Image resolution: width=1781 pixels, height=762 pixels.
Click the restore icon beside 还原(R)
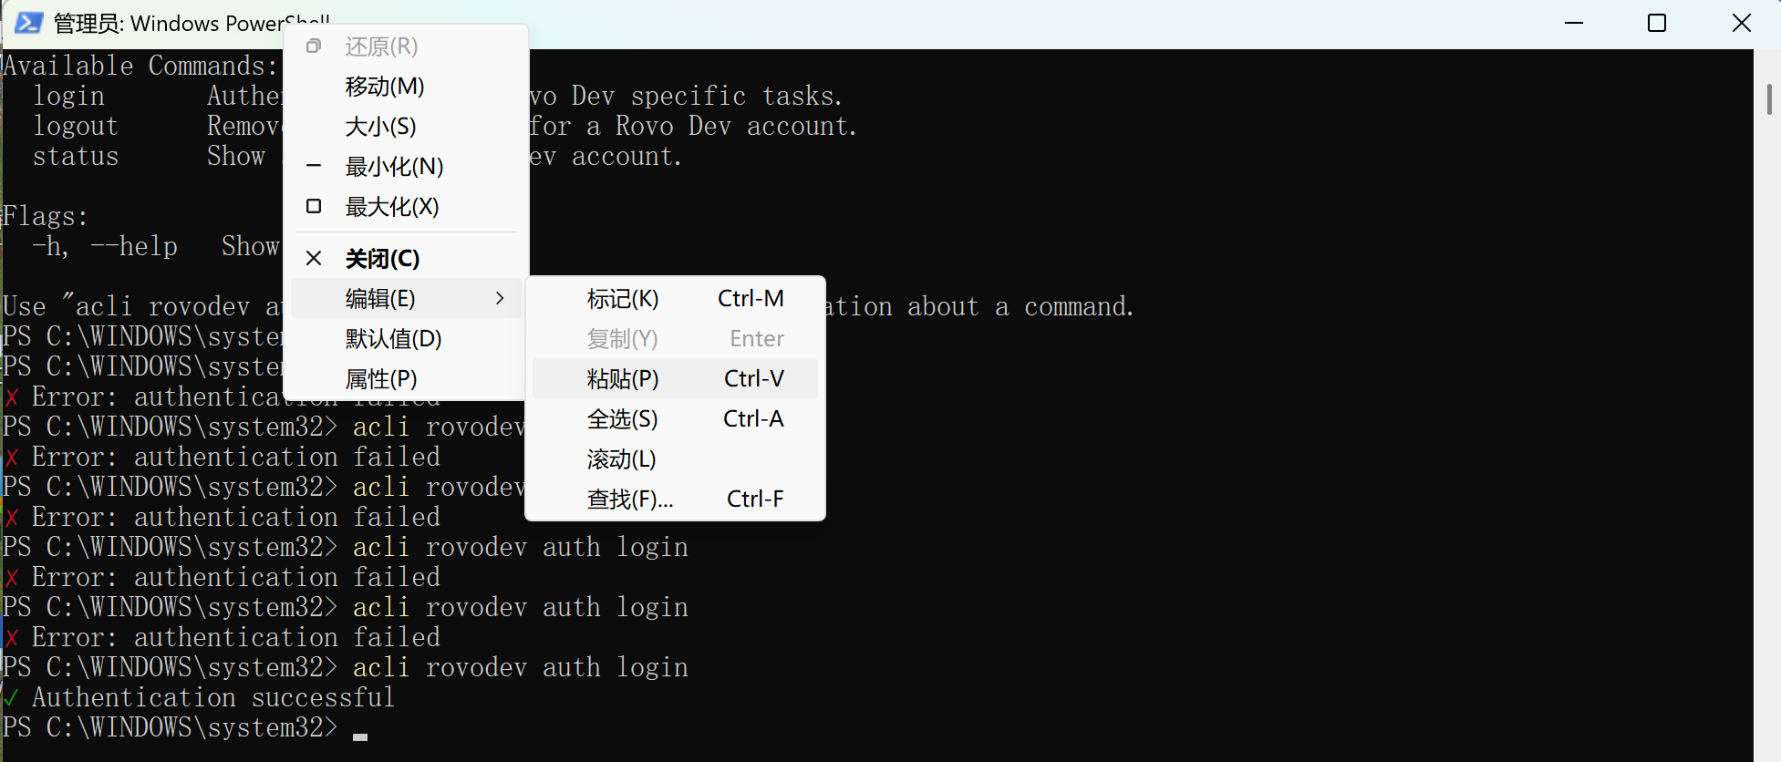coord(313,46)
